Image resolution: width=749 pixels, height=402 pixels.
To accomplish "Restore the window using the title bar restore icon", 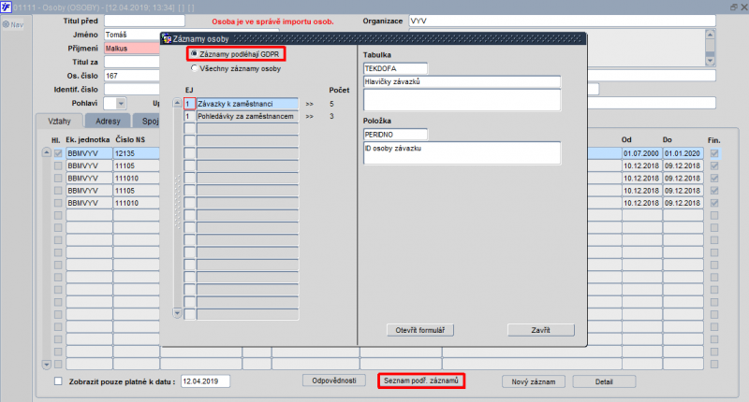I will 734,7.
